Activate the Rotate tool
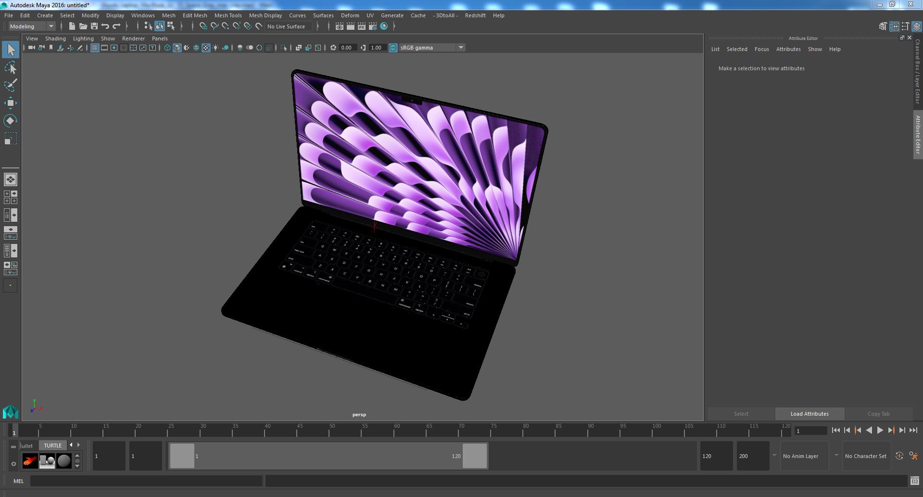923x497 pixels. 11,121
